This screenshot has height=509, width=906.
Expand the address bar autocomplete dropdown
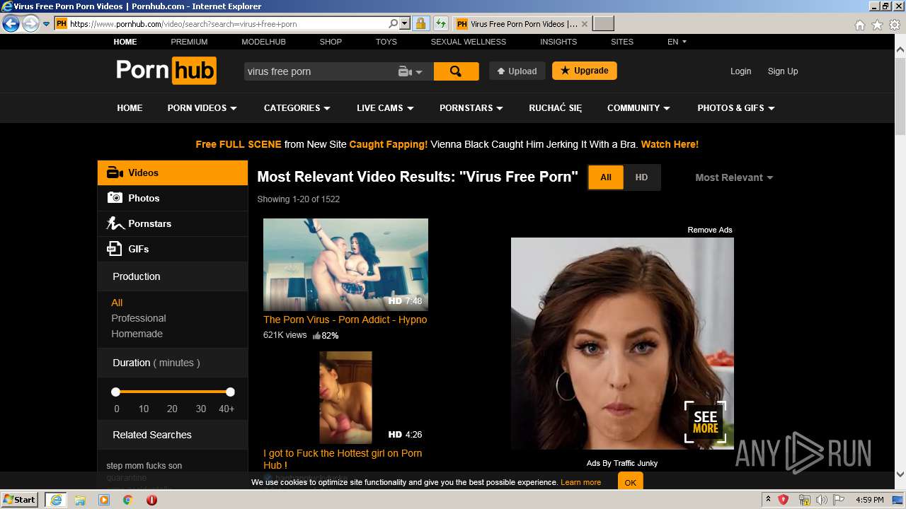pyautogui.click(x=405, y=23)
